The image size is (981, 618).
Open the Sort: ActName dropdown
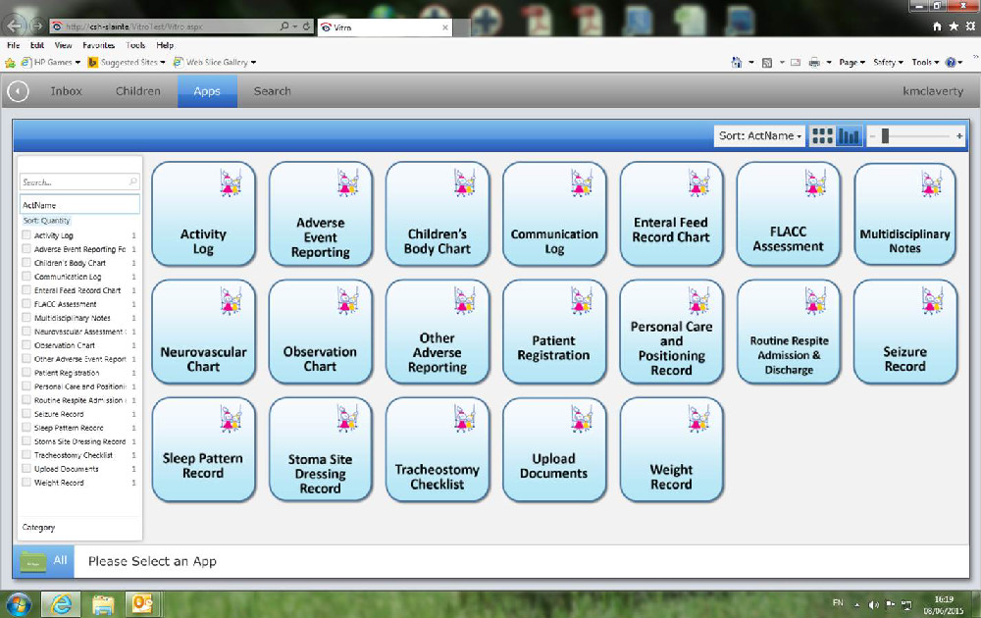(x=760, y=136)
